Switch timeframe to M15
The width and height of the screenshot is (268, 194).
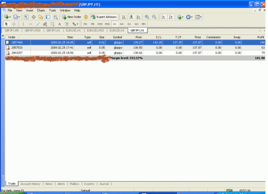pyautogui.click(x=100, y=24)
